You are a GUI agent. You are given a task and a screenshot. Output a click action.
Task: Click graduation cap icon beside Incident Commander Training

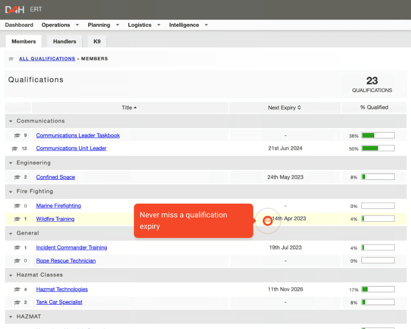coord(17,248)
